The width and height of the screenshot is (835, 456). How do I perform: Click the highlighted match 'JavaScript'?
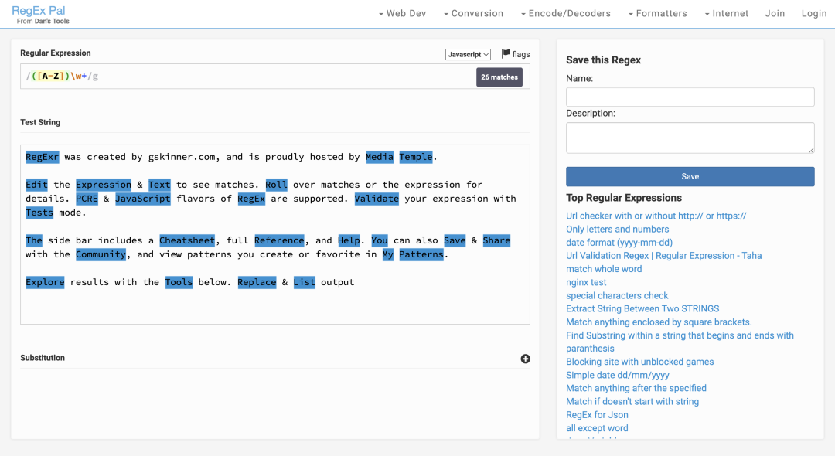pos(143,199)
